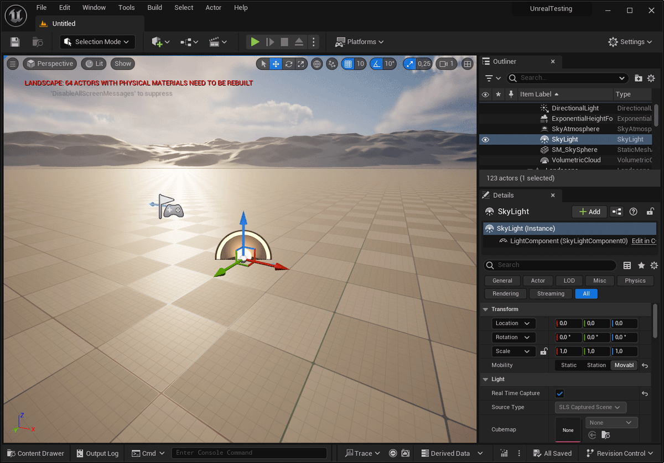Toggle world/local coordinate system globe icon

(317, 64)
